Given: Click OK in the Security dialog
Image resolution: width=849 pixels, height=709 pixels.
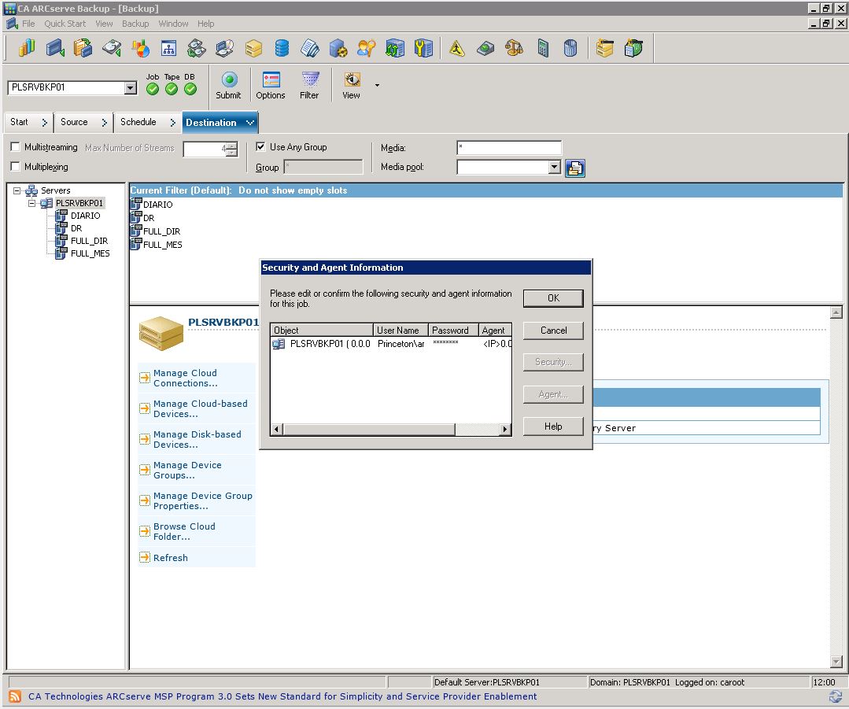Looking at the screenshot, I should [553, 298].
